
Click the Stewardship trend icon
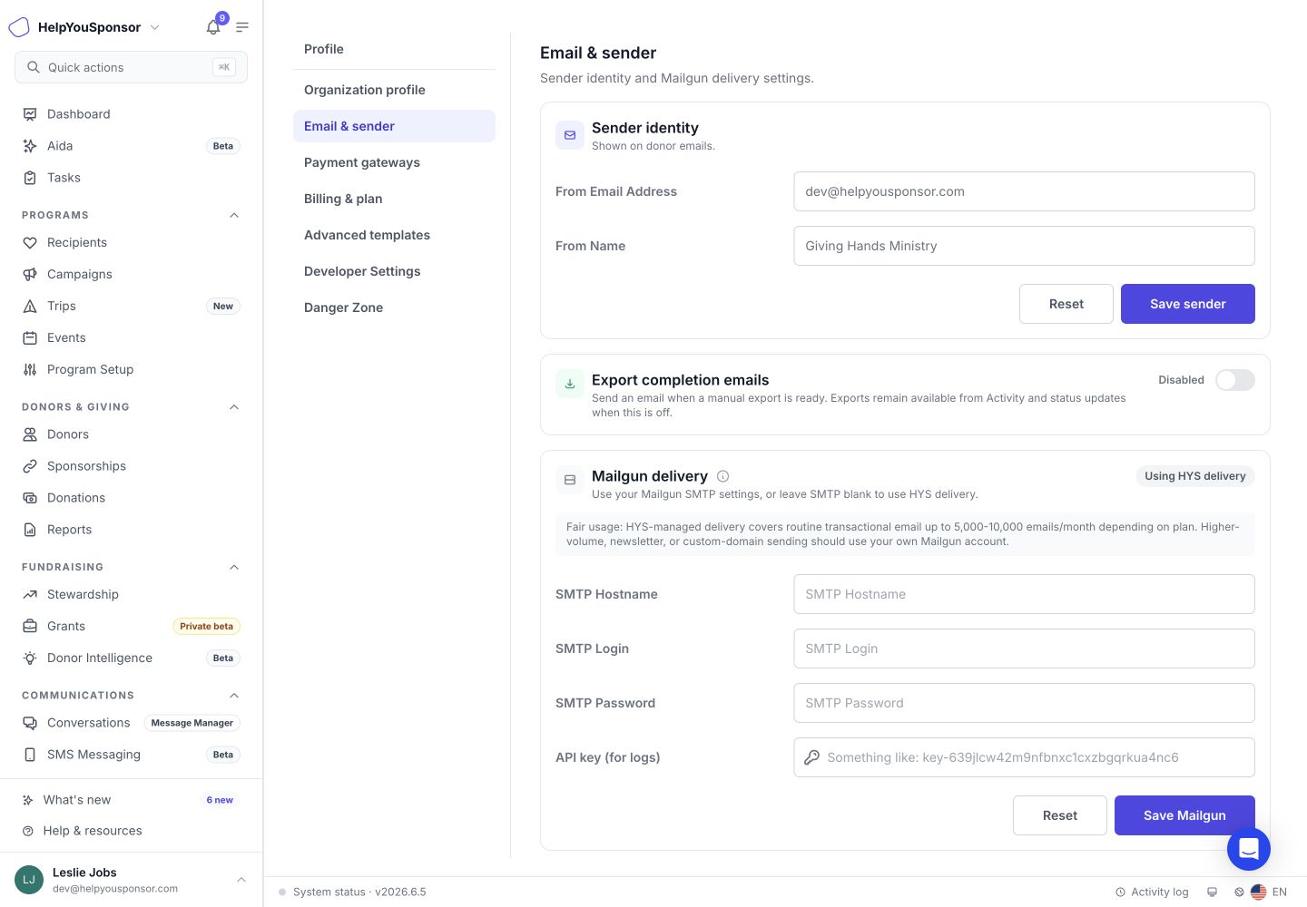click(x=30, y=595)
